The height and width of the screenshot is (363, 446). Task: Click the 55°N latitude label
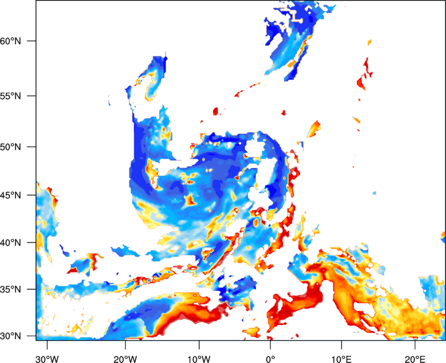click(x=11, y=96)
